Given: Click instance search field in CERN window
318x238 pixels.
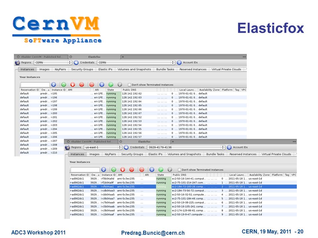Looking at the screenshot, I should pyautogui.click(x=35, y=85).
